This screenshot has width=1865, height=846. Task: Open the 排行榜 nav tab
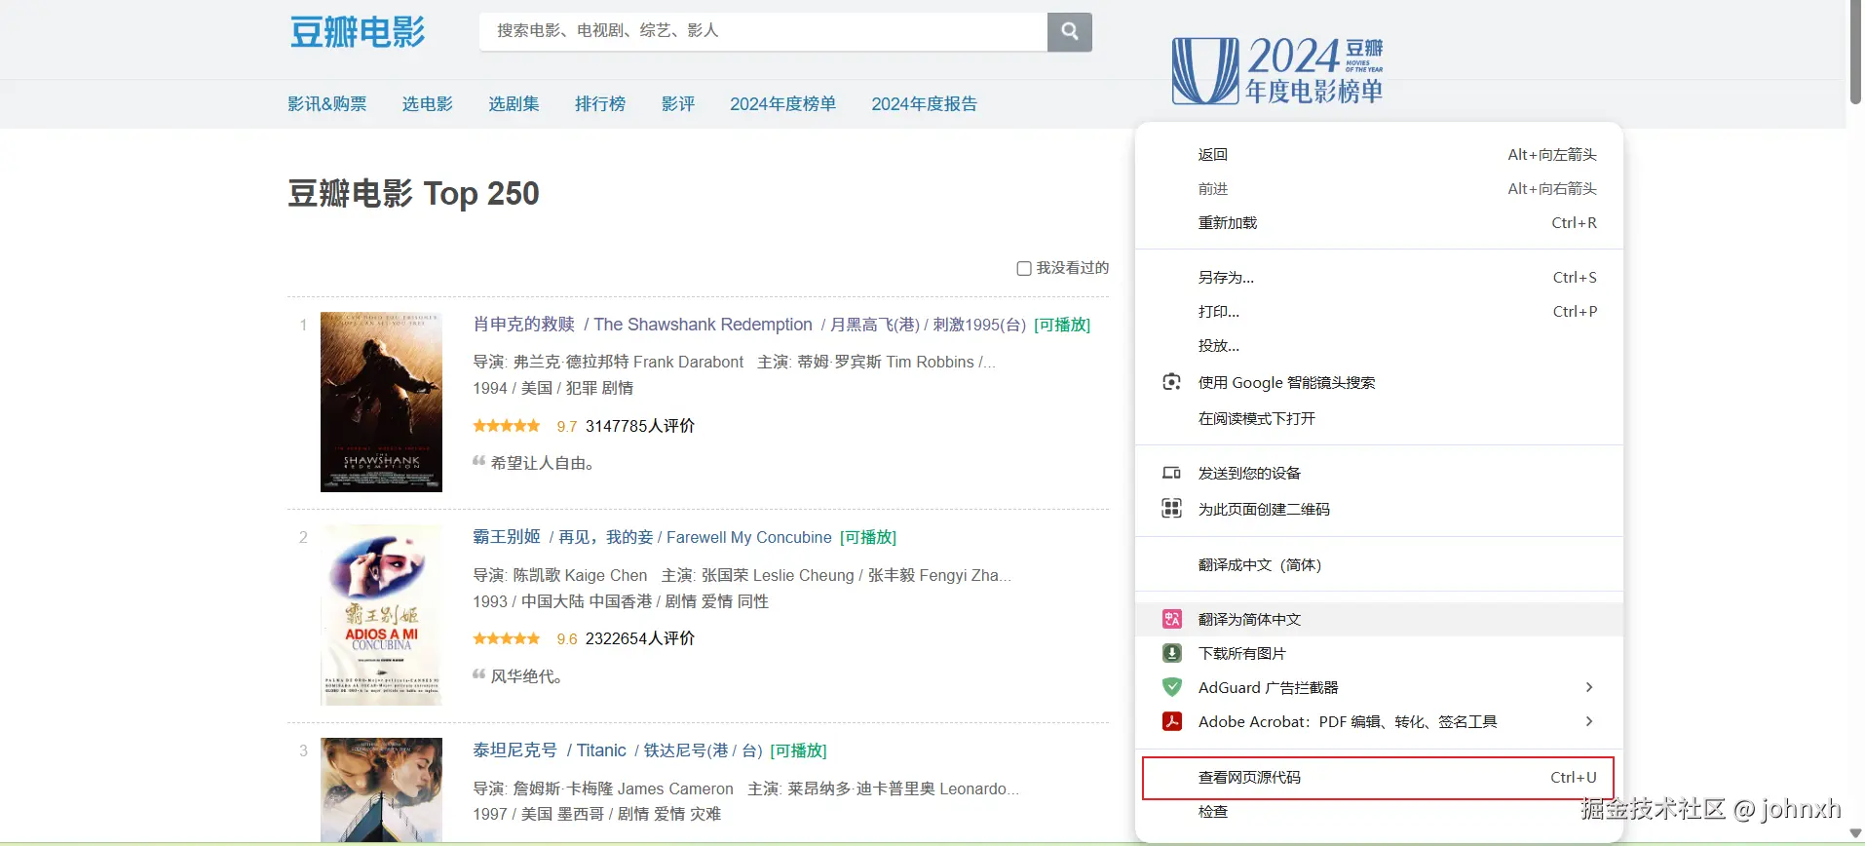pyautogui.click(x=599, y=103)
